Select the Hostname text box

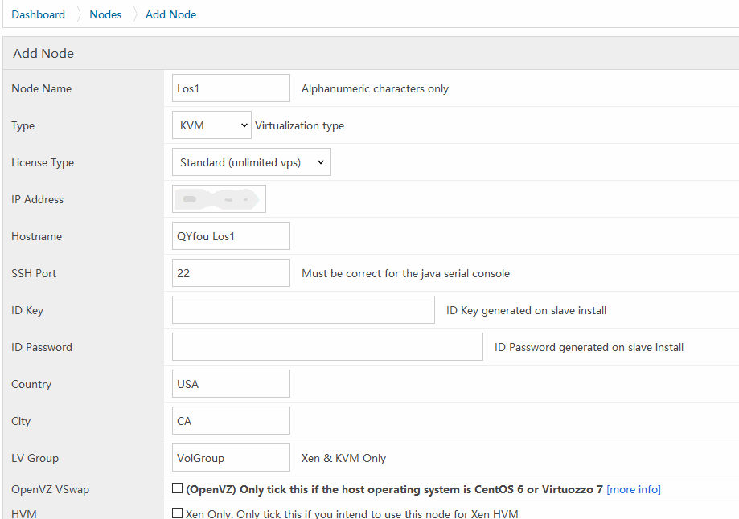click(x=231, y=236)
